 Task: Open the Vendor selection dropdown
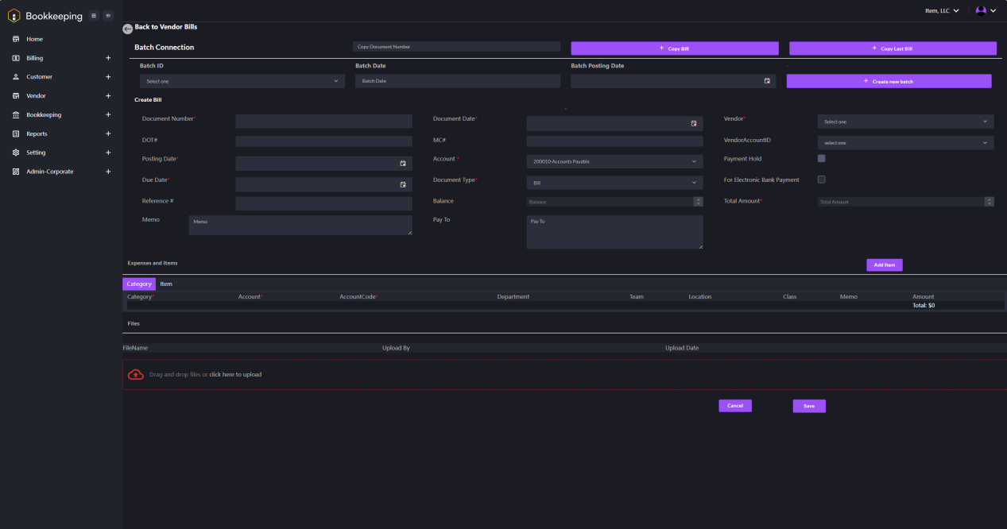(905, 121)
